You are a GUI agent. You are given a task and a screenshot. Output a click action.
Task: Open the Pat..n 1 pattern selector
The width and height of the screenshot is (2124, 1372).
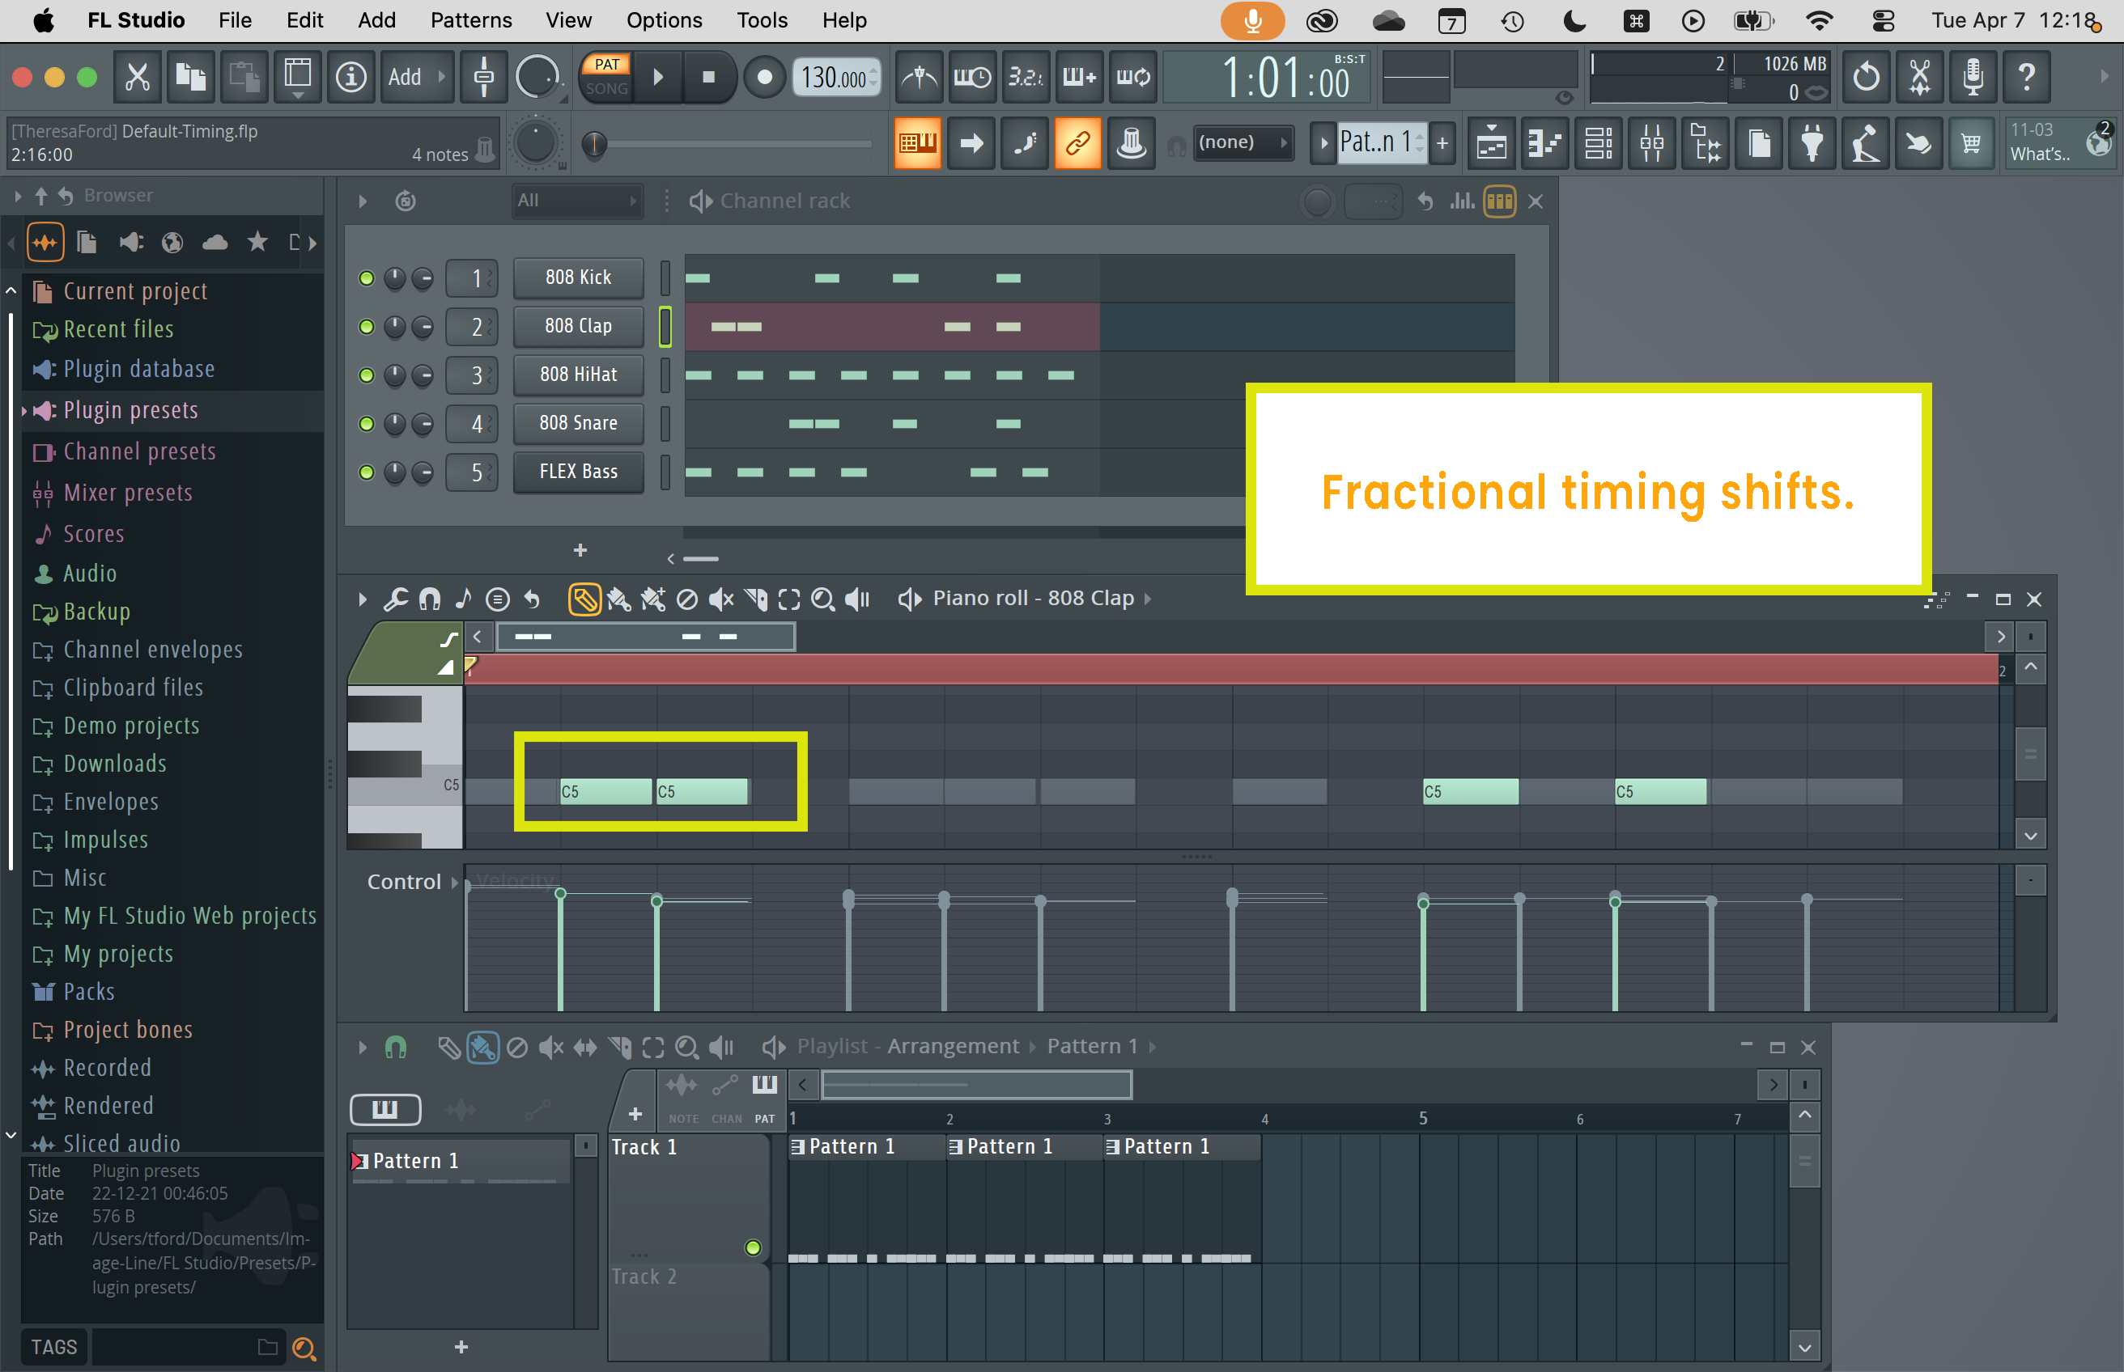point(1381,142)
